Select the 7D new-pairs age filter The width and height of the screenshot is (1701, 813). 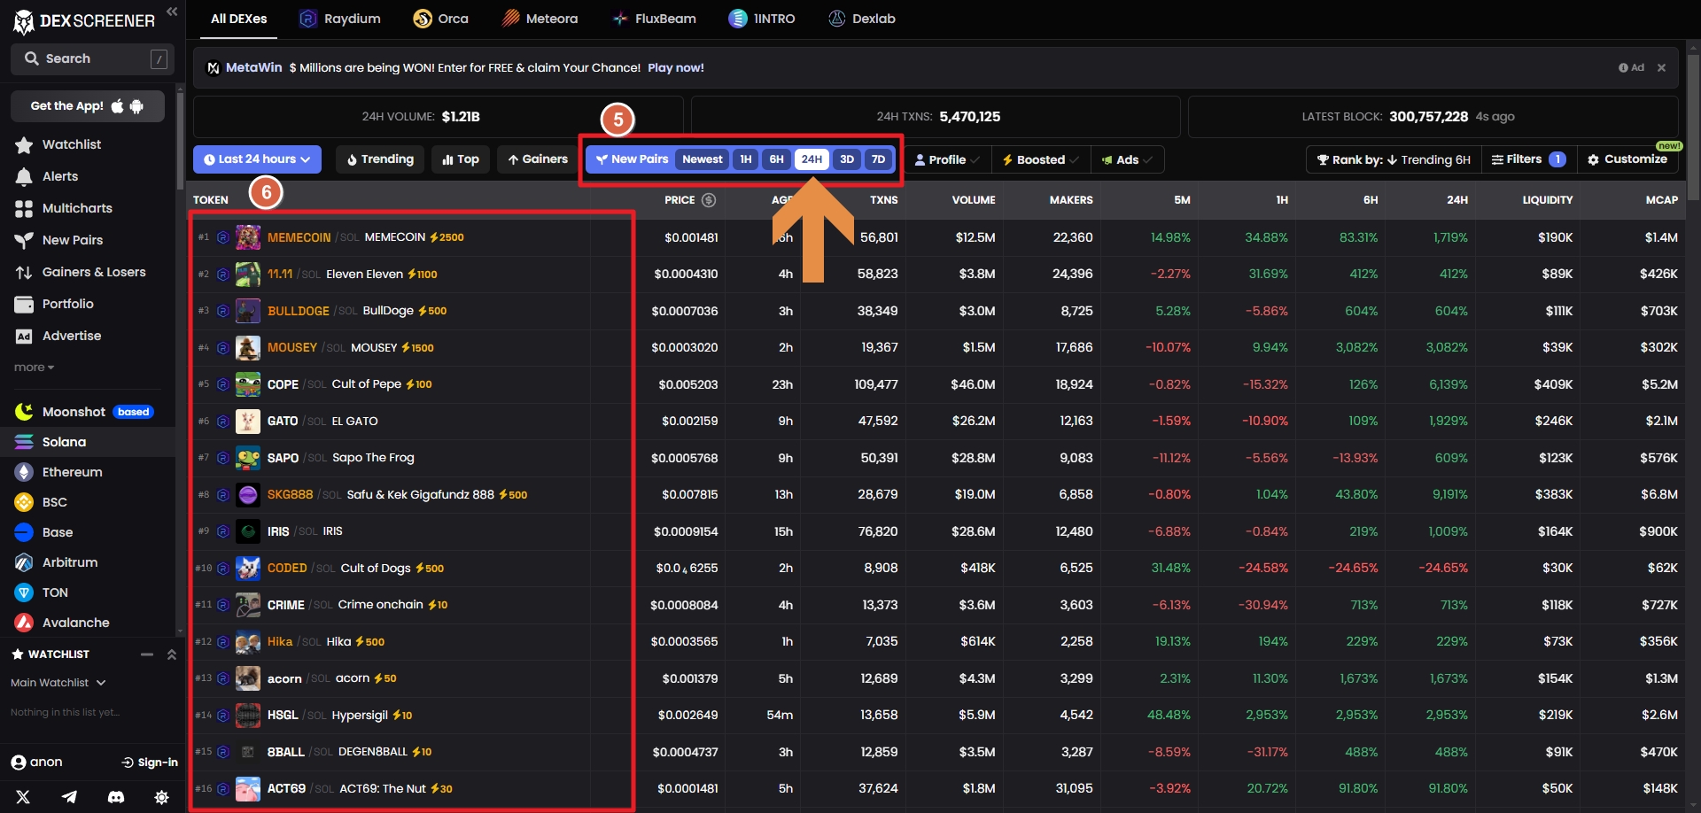pyautogui.click(x=878, y=159)
